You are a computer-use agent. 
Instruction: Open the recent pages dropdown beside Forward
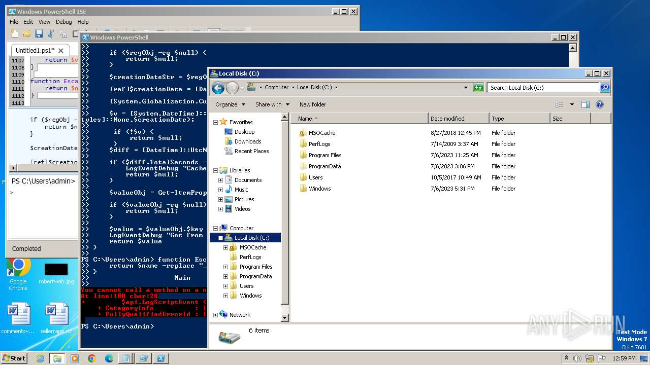(x=242, y=88)
